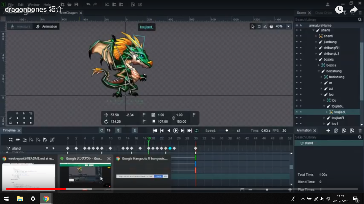Image resolution: width=364 pixels, height=204 pixels.
Task: Click the C button beside frame 19
Action: [x=102, y=130]
